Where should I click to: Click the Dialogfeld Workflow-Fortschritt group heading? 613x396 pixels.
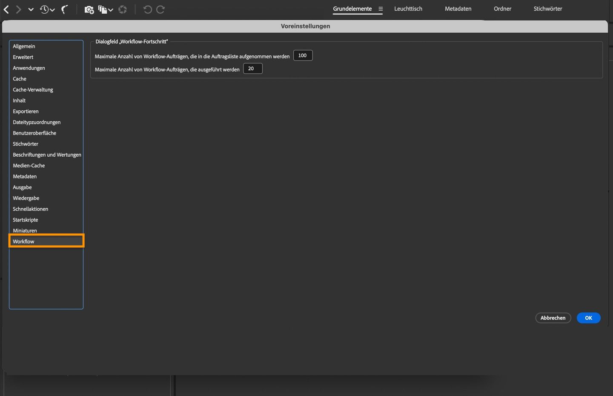[x=132, y=41]
